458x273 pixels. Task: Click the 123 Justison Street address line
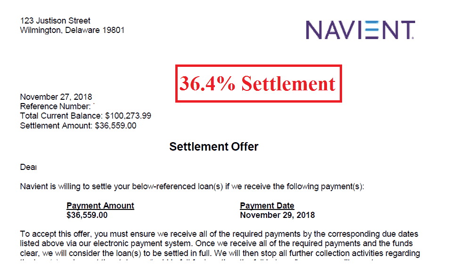click(x=55, y=21)
